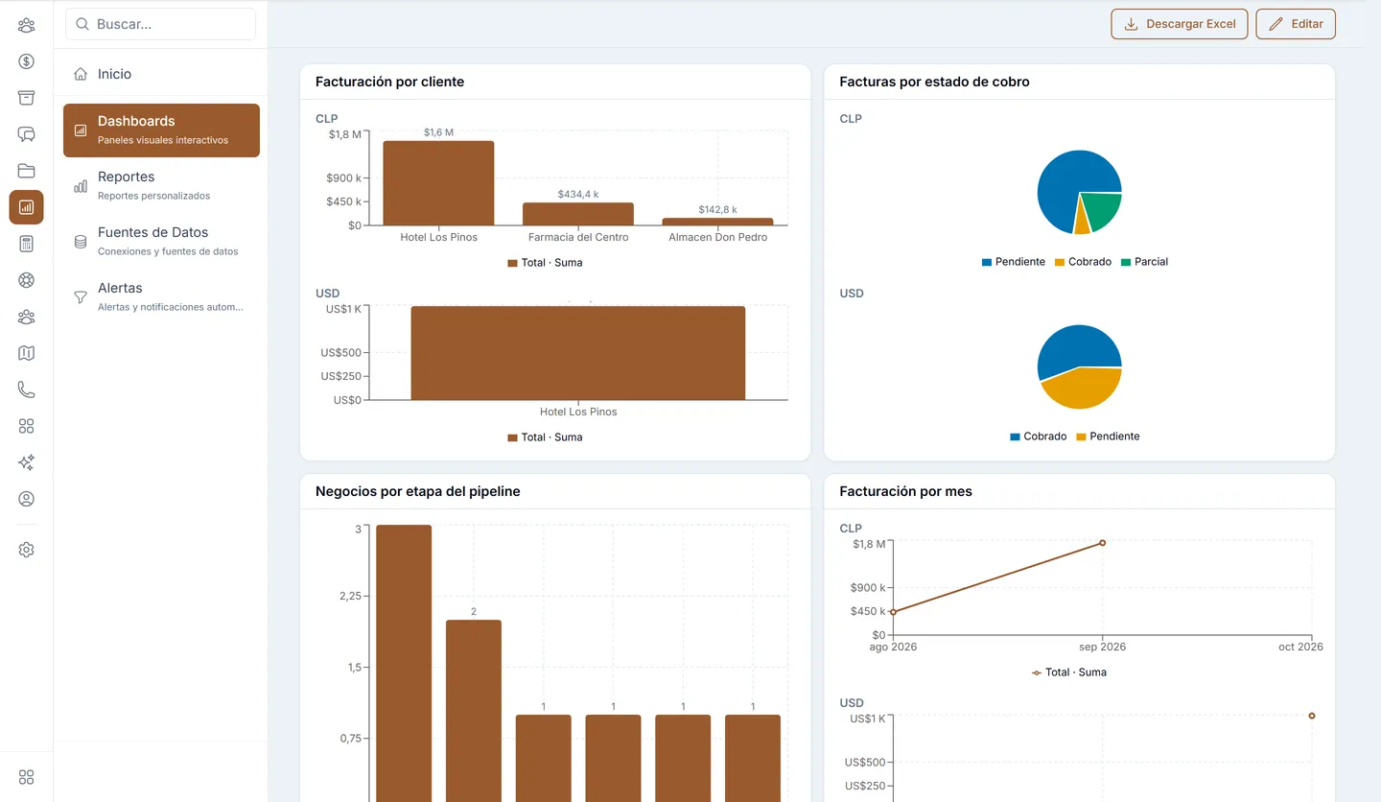Go to Inicio in the sidebar
This screenshot has width=1381, height=802.
161,74
